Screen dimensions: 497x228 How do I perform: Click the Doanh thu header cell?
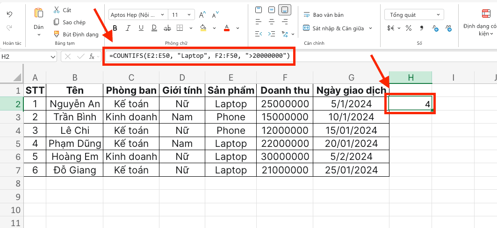coord(285,90)
